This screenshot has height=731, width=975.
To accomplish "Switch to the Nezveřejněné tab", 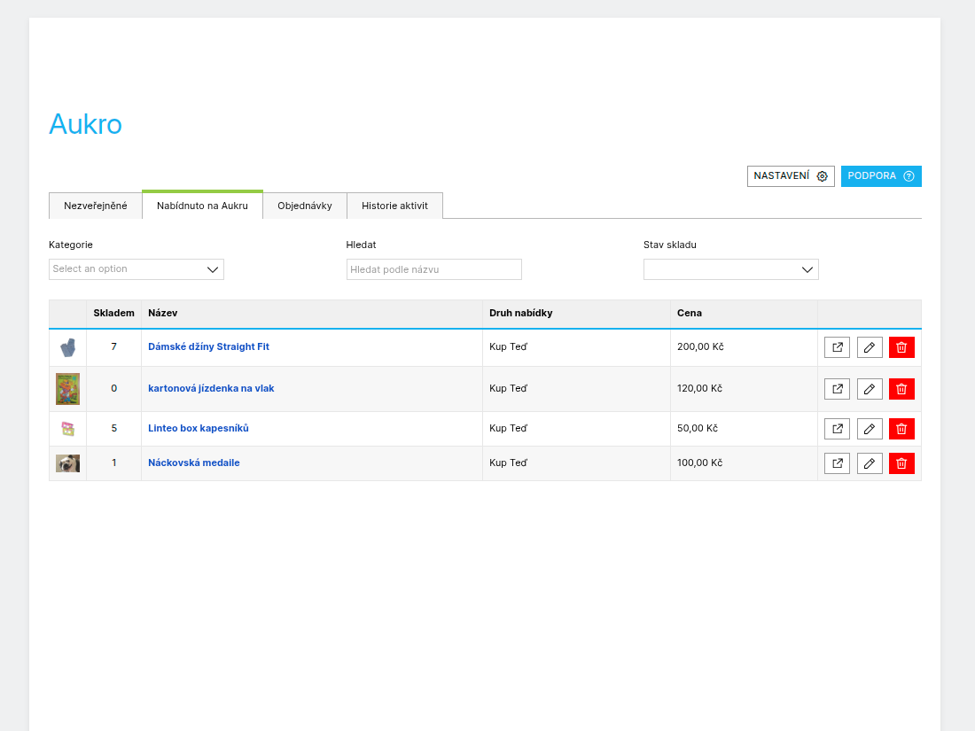I will [96, 206].
